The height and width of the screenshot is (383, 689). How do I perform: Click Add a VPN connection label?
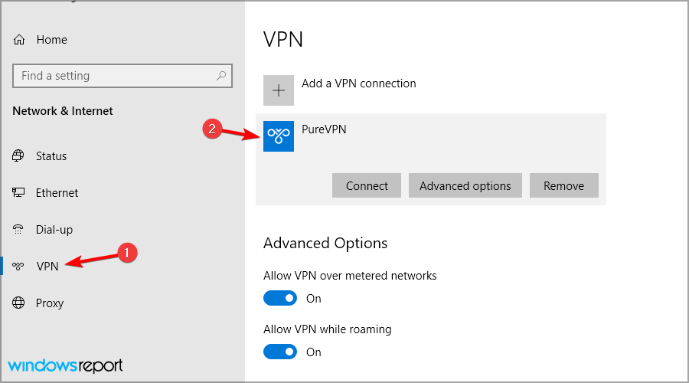[x=358, y=83]
